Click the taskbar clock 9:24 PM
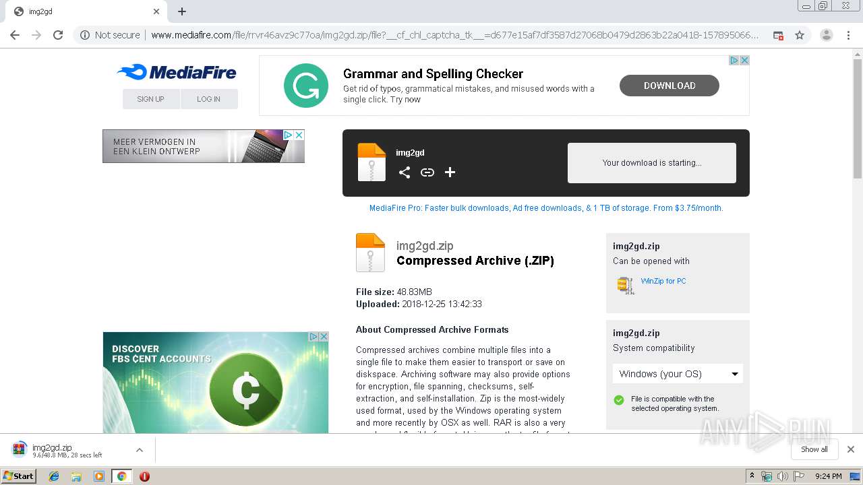The height and width of the screenshot is (485, 863). coord(828,476)
